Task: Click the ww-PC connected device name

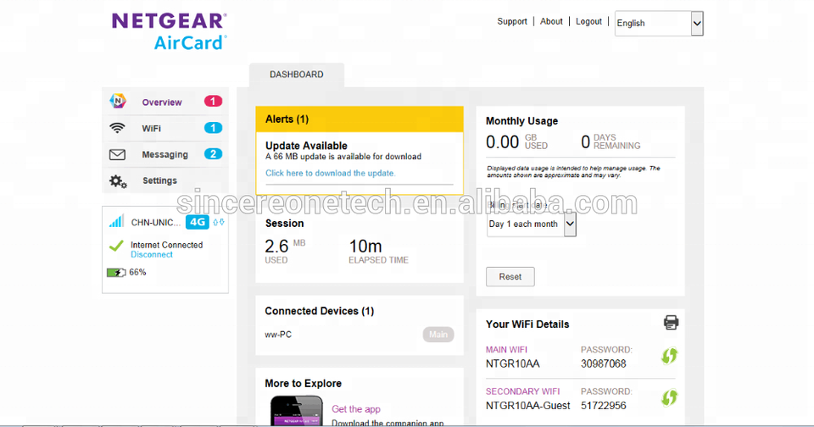Action: [278, 335]
